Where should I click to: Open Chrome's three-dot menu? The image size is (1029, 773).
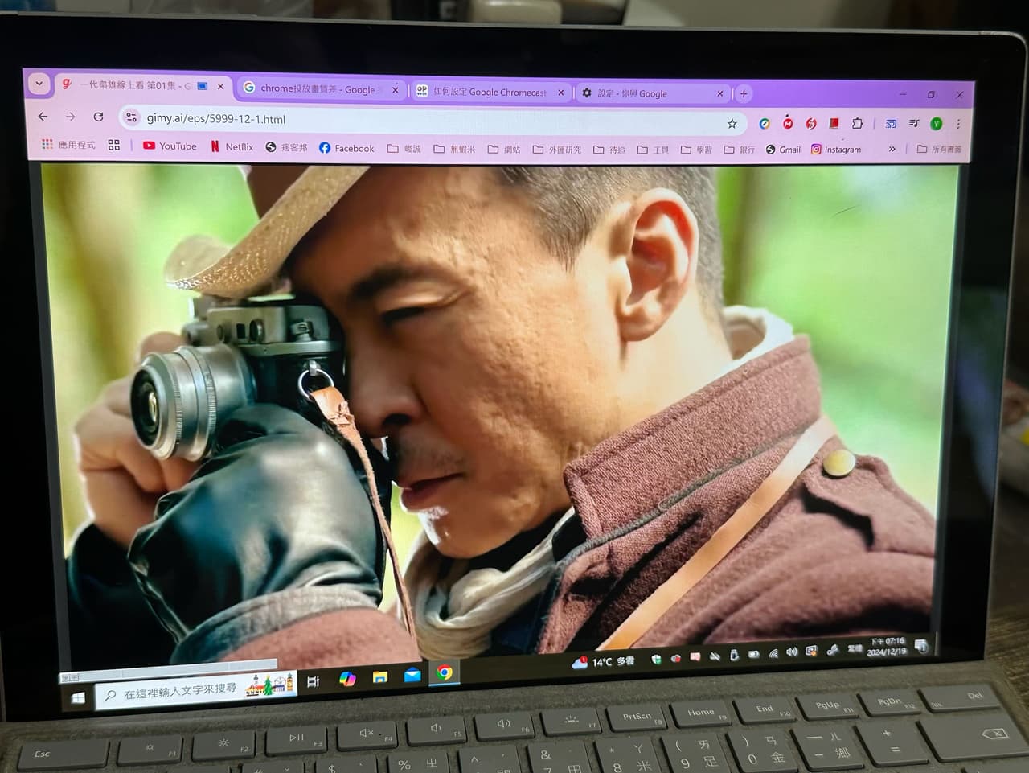pyautogui.click(x=958, y=124)
